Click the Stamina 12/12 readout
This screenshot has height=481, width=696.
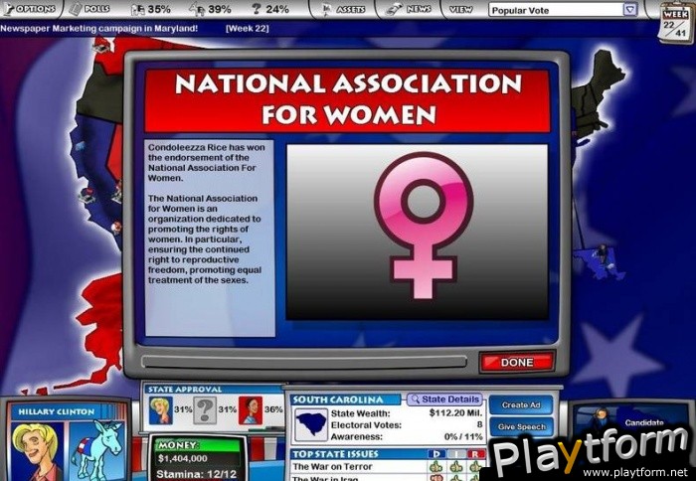196,474
